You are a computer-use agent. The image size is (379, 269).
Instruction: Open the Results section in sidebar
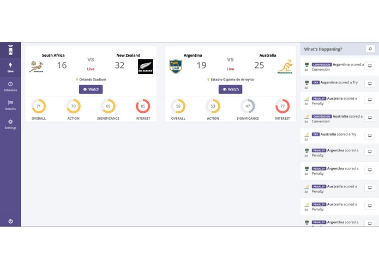[x=10, y=105]
